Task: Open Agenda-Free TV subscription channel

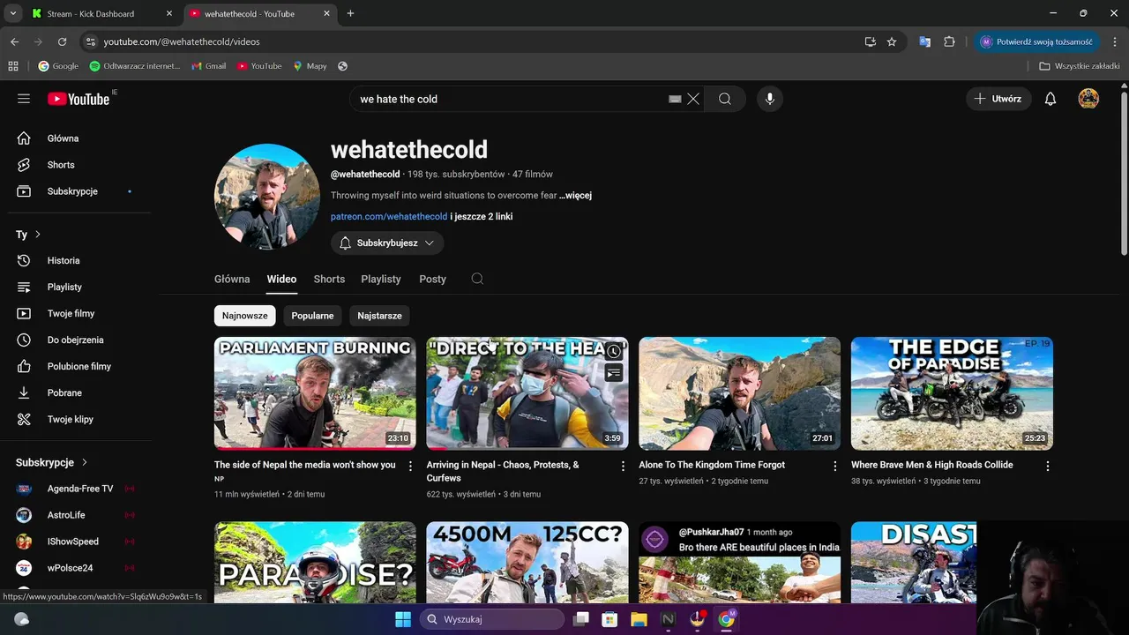Action: click(x=79, y=489)
